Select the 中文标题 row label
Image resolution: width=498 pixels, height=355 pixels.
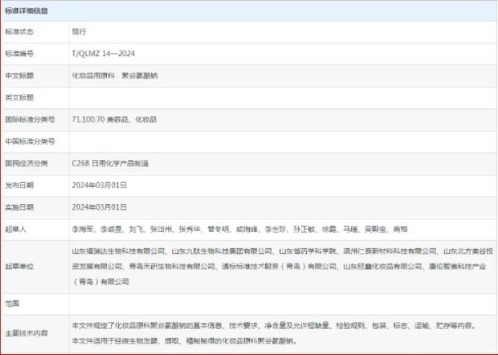point(20,75)
